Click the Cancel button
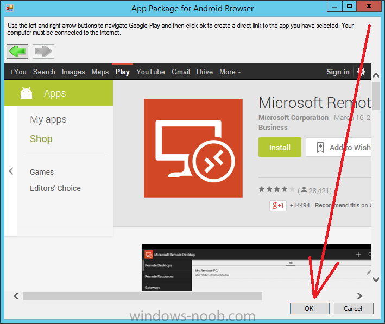 pos(354,309)
